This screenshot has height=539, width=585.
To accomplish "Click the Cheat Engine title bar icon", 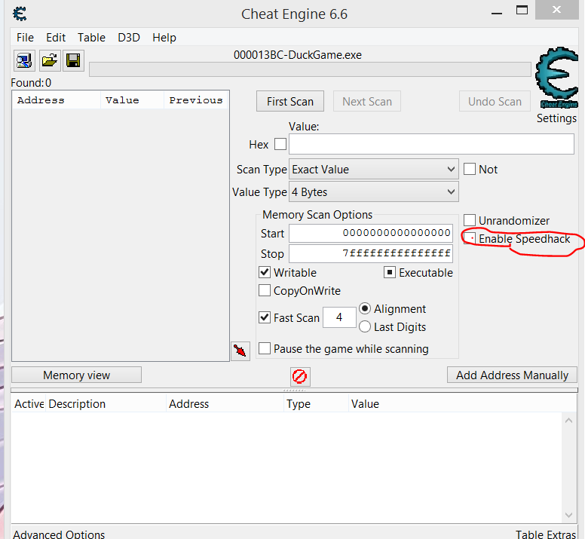I will click(x=20, y=14).
